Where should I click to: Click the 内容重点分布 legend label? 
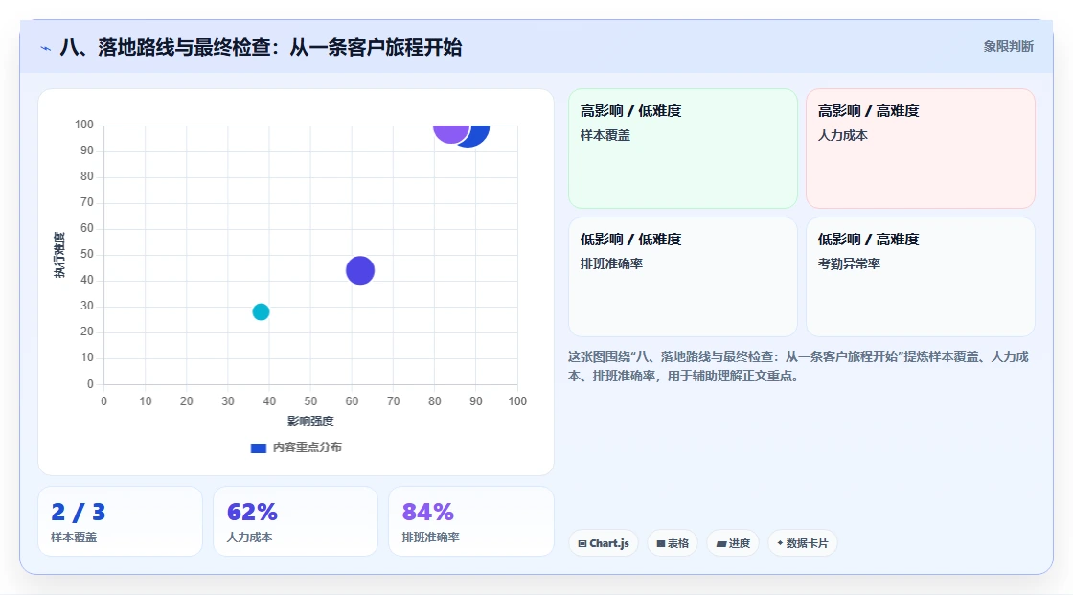click(307, 447)
